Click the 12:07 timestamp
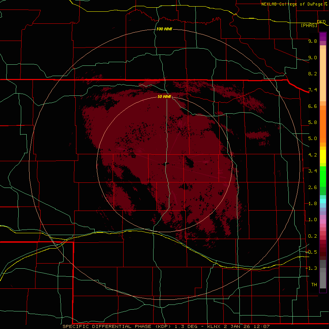The width and height of the screenshot is (329, 329). pos(262,326)
